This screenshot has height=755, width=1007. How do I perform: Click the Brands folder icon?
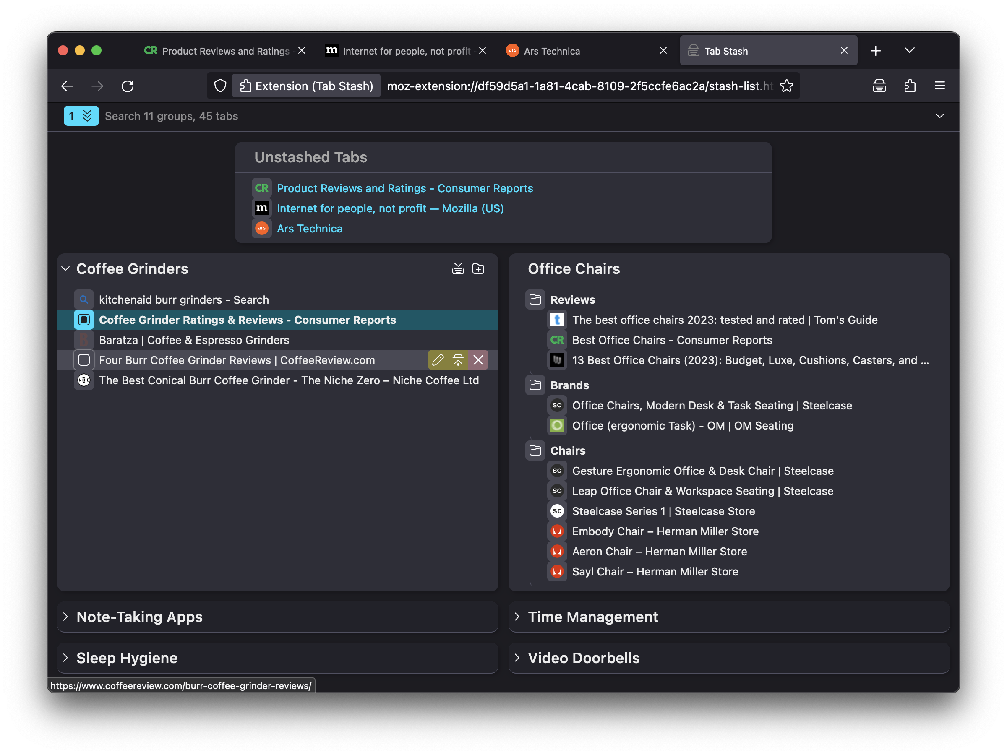535,385
